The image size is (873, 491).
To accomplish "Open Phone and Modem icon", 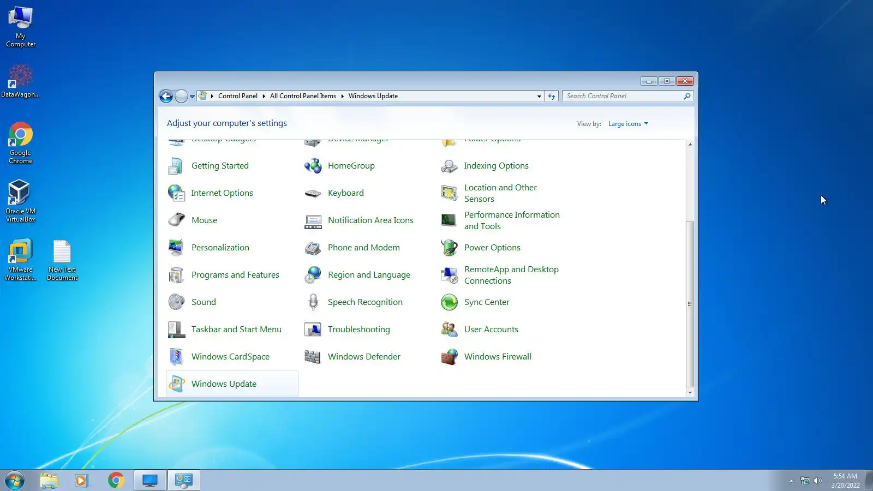I will pos(313,248).
